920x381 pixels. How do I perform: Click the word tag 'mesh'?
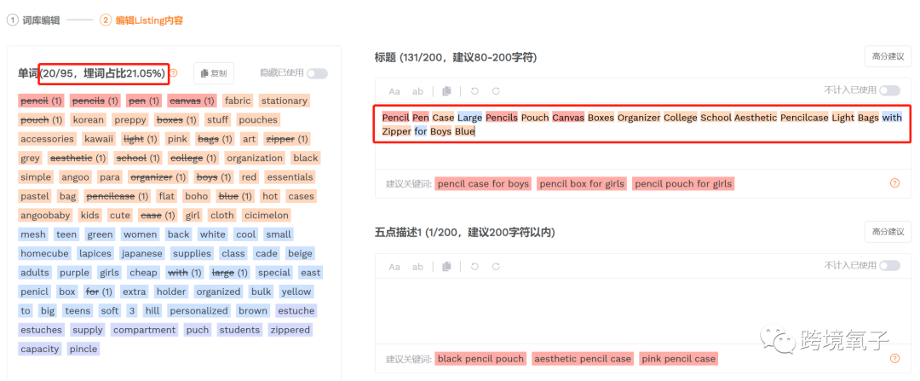33,234
